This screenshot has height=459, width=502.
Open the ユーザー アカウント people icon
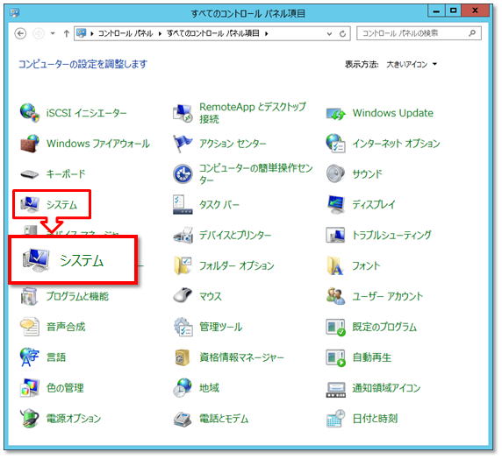pos(335,296)
